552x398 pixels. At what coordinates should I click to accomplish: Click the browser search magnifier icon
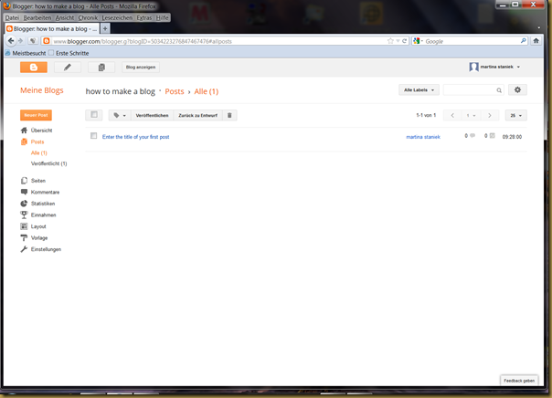(524, 41)
